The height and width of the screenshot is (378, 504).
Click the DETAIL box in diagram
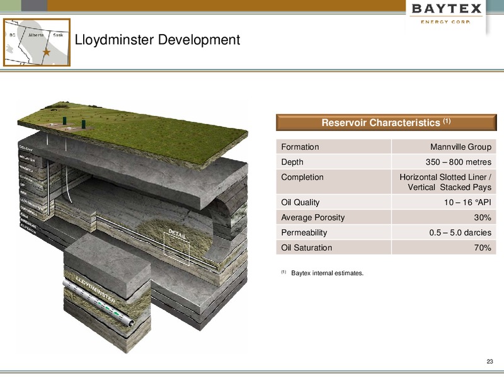click(176, 248)
